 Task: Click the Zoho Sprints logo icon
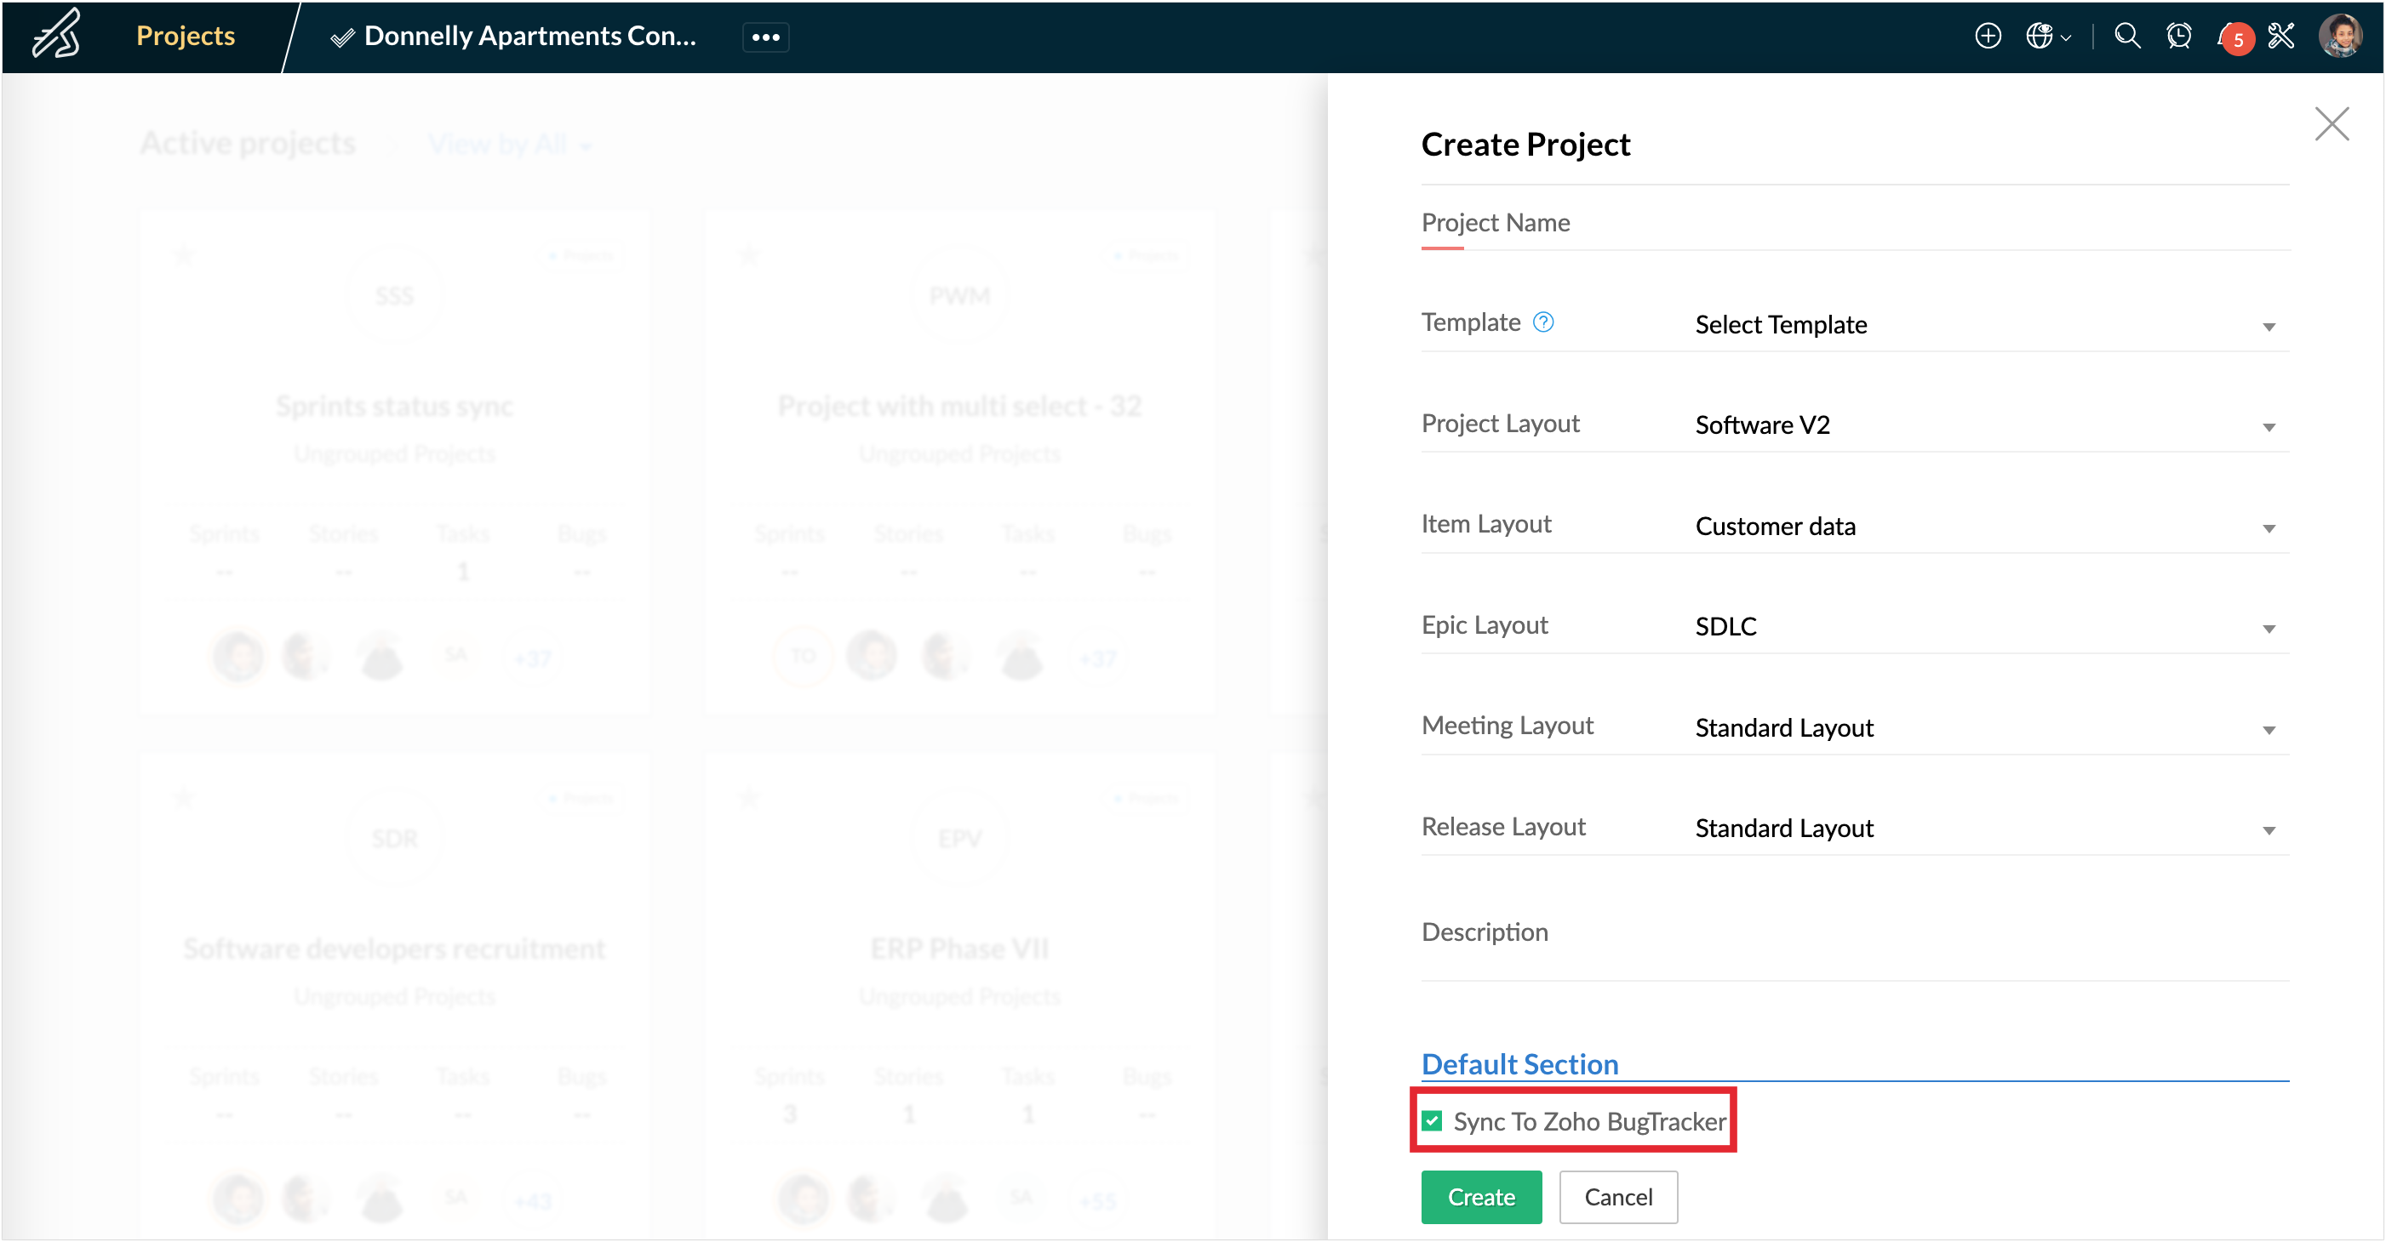point(57,35)
